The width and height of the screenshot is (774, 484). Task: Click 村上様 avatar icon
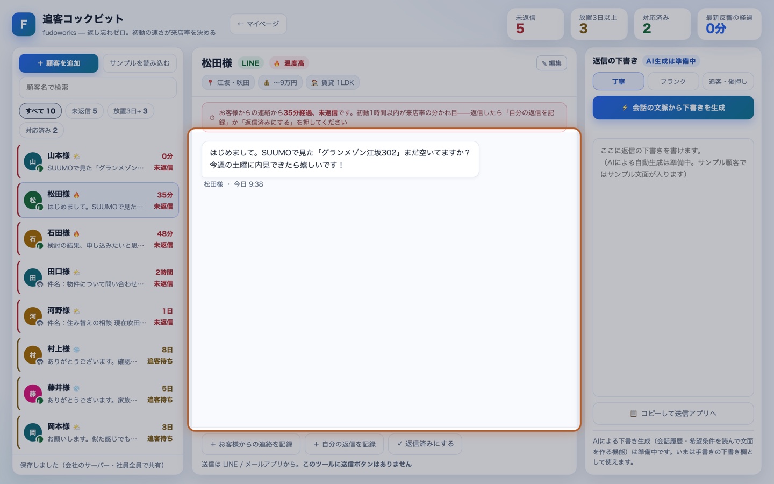tap(33, 355)
